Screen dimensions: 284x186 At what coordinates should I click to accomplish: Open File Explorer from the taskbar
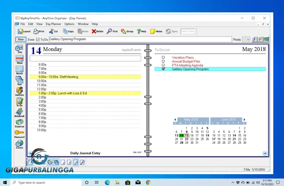coord(117,182)
